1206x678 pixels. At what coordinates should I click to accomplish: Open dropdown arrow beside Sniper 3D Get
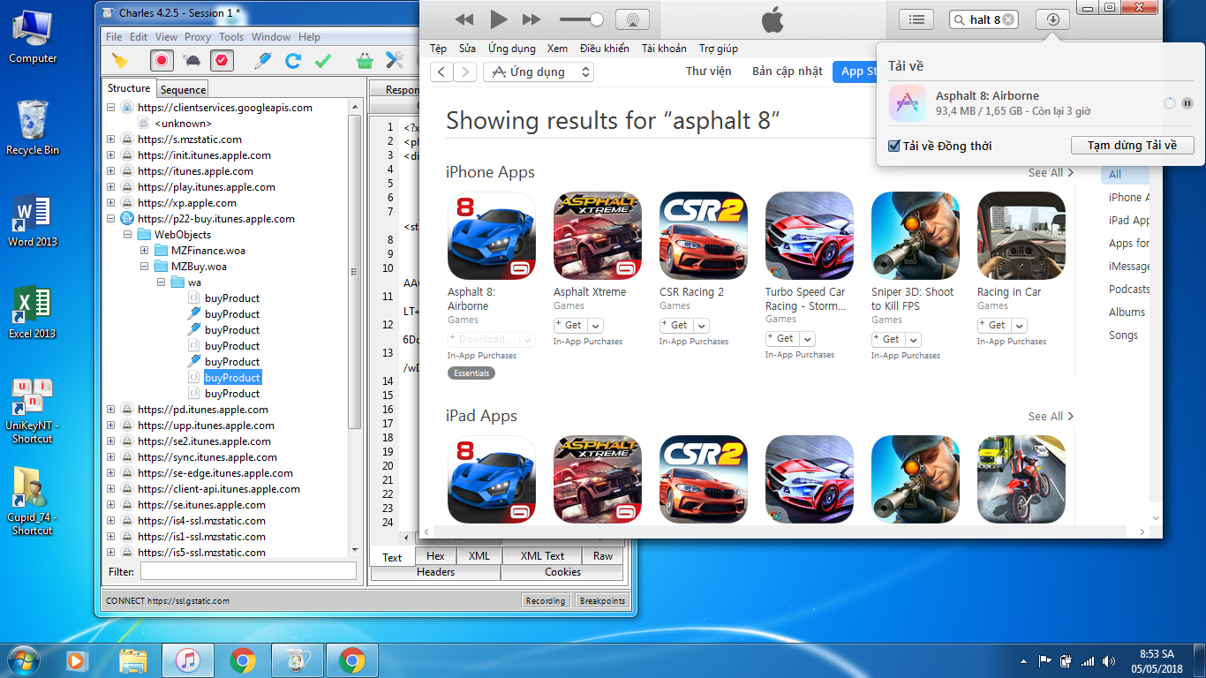(x=913, y=339)
